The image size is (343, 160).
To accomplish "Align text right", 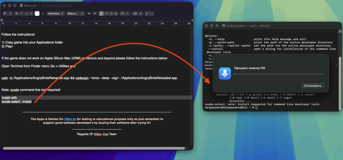I will pos(111,13).
